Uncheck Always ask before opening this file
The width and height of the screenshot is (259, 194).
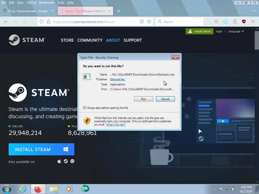click(x=84, y=108)
